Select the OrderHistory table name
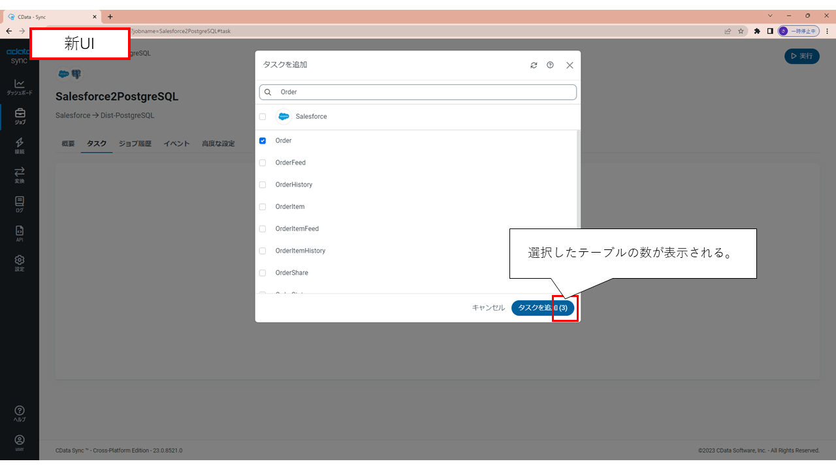 (x=294, y=185)
